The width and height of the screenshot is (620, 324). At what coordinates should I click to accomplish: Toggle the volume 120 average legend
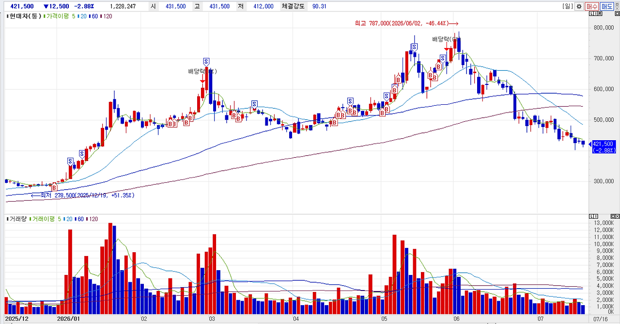pyautogui.click(x=93, y=219)
